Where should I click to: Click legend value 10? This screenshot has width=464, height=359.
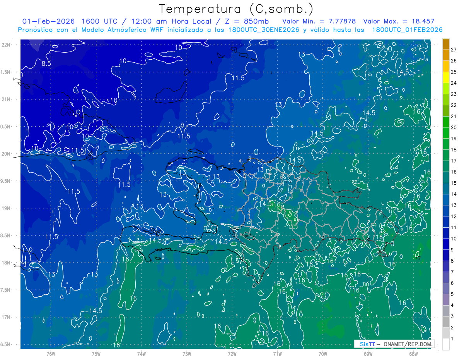(454, 239)
